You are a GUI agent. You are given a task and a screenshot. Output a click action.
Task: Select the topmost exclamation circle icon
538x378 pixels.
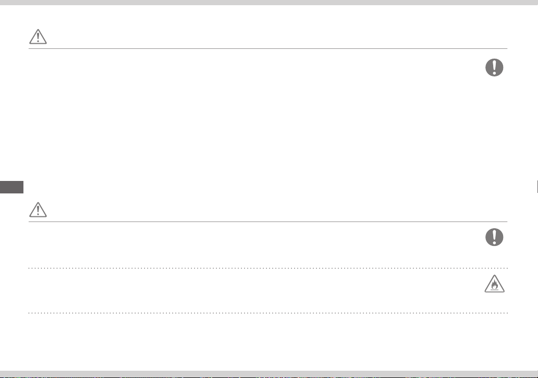[494, 67]
